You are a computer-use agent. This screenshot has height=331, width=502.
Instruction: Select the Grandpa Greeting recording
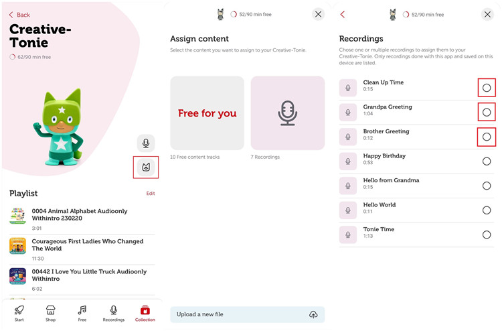click(x=487, y=112)
